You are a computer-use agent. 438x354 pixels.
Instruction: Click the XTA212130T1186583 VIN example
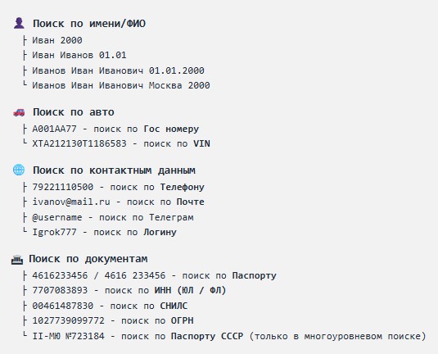coord(79,143)
